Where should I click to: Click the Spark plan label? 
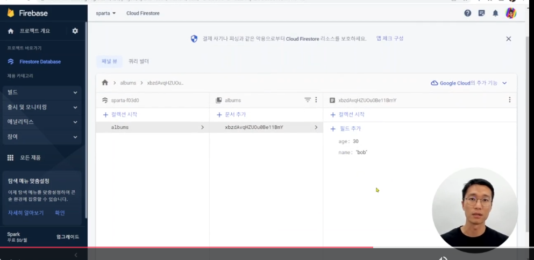pos(13,234)
